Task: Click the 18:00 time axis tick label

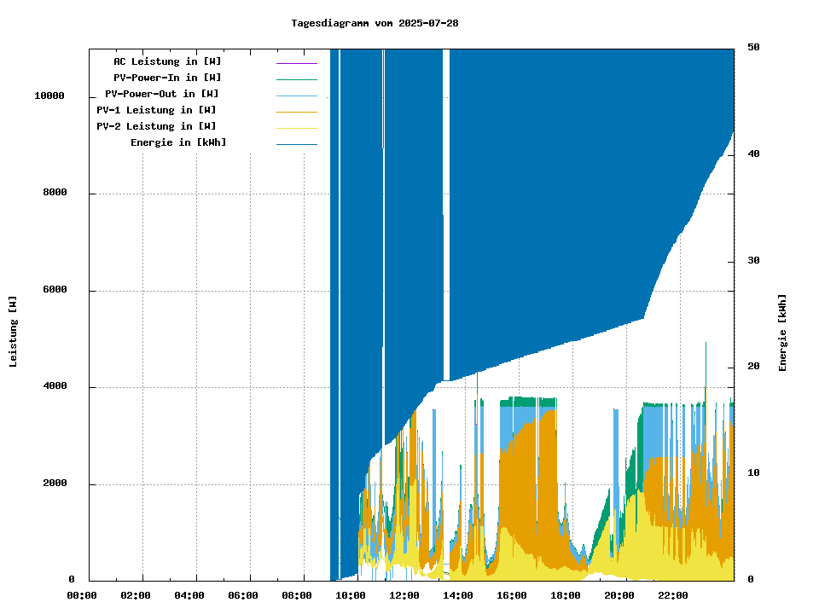Action: [x=566, y=595]
